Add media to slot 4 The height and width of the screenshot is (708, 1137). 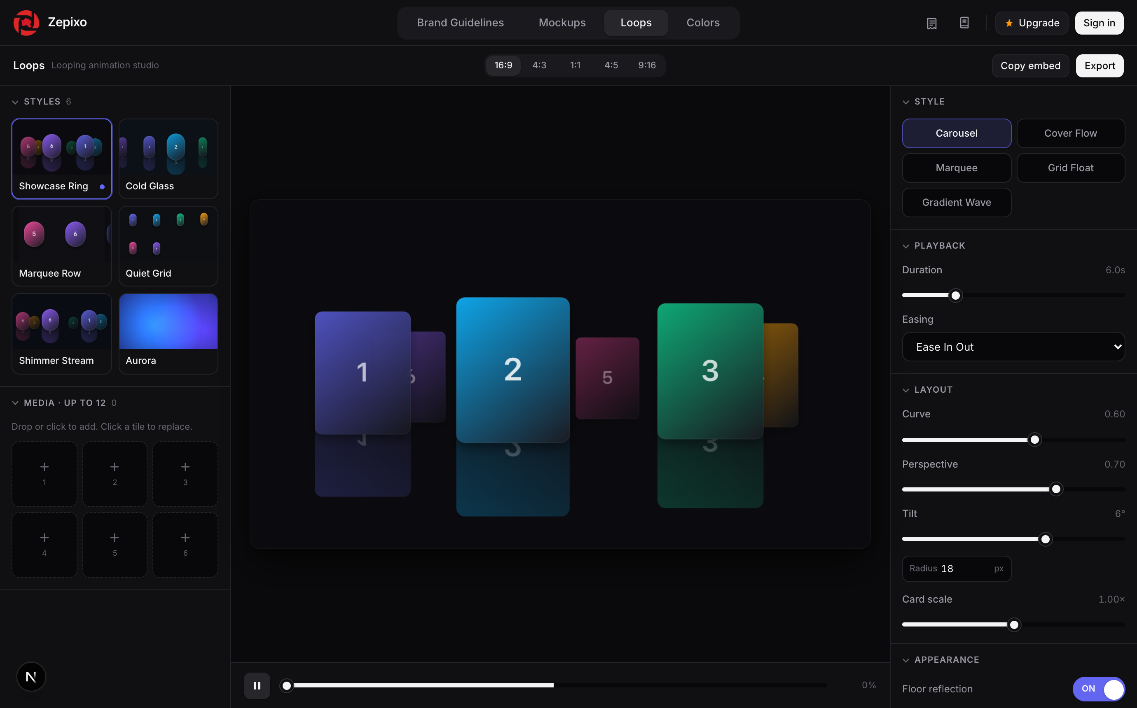[x=44, y=545]
